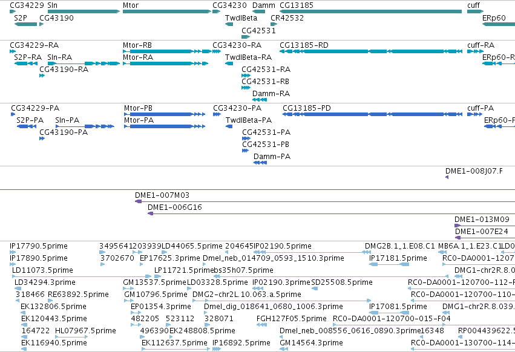The height and width of the screenshot is (352, 515).
Task: Click the RE63892.5prime EST label
Action: coord(79,295)
